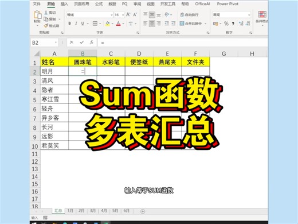Click the Cut scissors icon
298x224 pixels.
(46, 13)
